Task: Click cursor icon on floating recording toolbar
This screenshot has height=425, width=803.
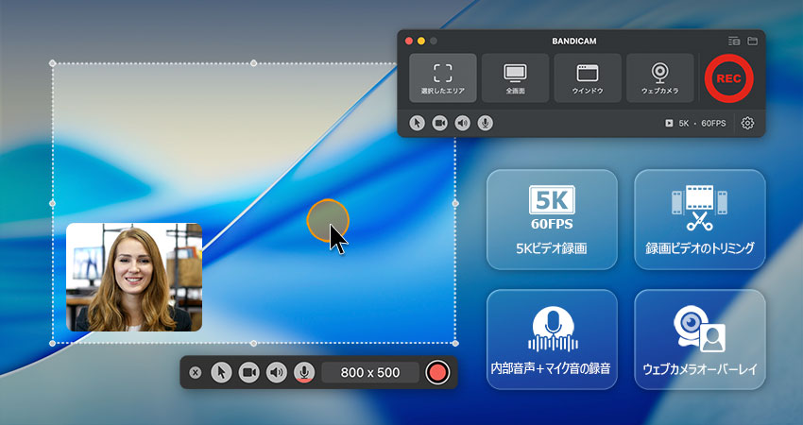Action: (x=221, y=372)
